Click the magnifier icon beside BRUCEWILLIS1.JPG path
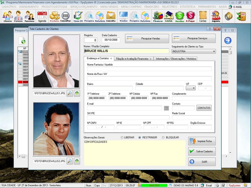The image size is (251, 188). [x=70, y=93]
